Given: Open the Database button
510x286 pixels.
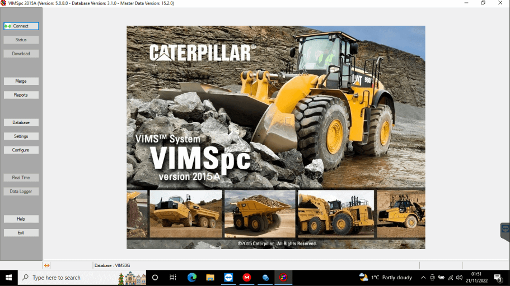Looking at the screenshot, I should click(21, 122).
